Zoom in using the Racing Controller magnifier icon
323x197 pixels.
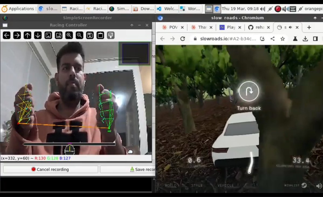coord(70,35)
